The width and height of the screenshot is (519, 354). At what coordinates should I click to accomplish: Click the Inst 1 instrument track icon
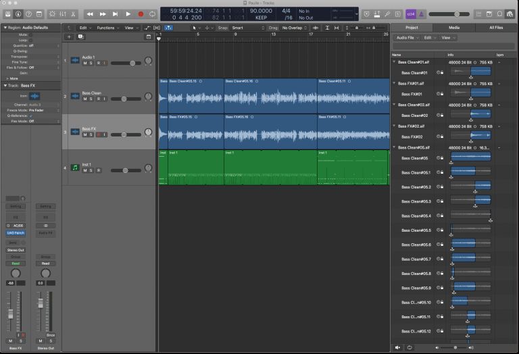point(75,168)
